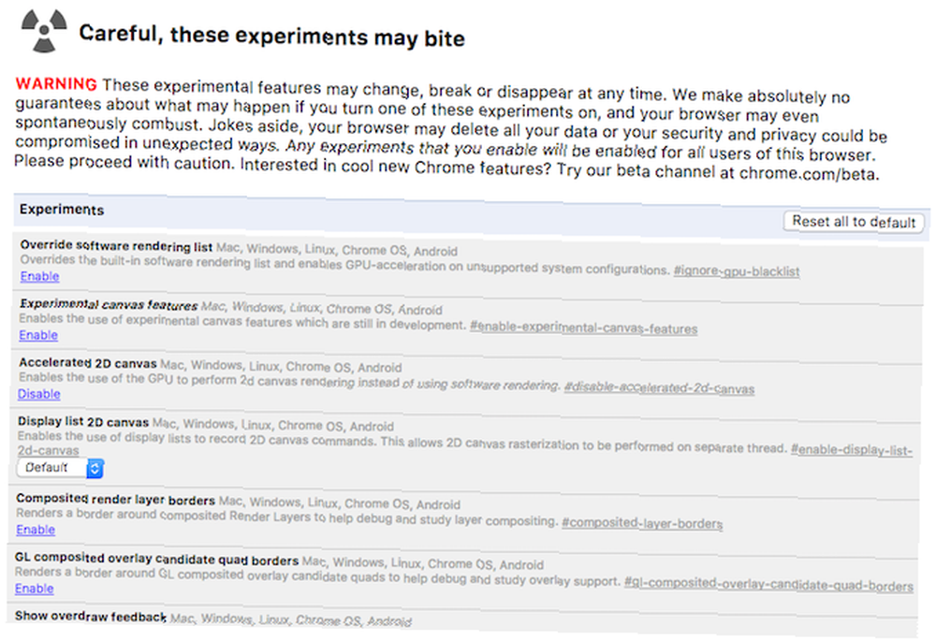Open the #ignore-gpu-blacklist anchor link
Viewport: 936px width, 641px height.
tap(736, 271)
